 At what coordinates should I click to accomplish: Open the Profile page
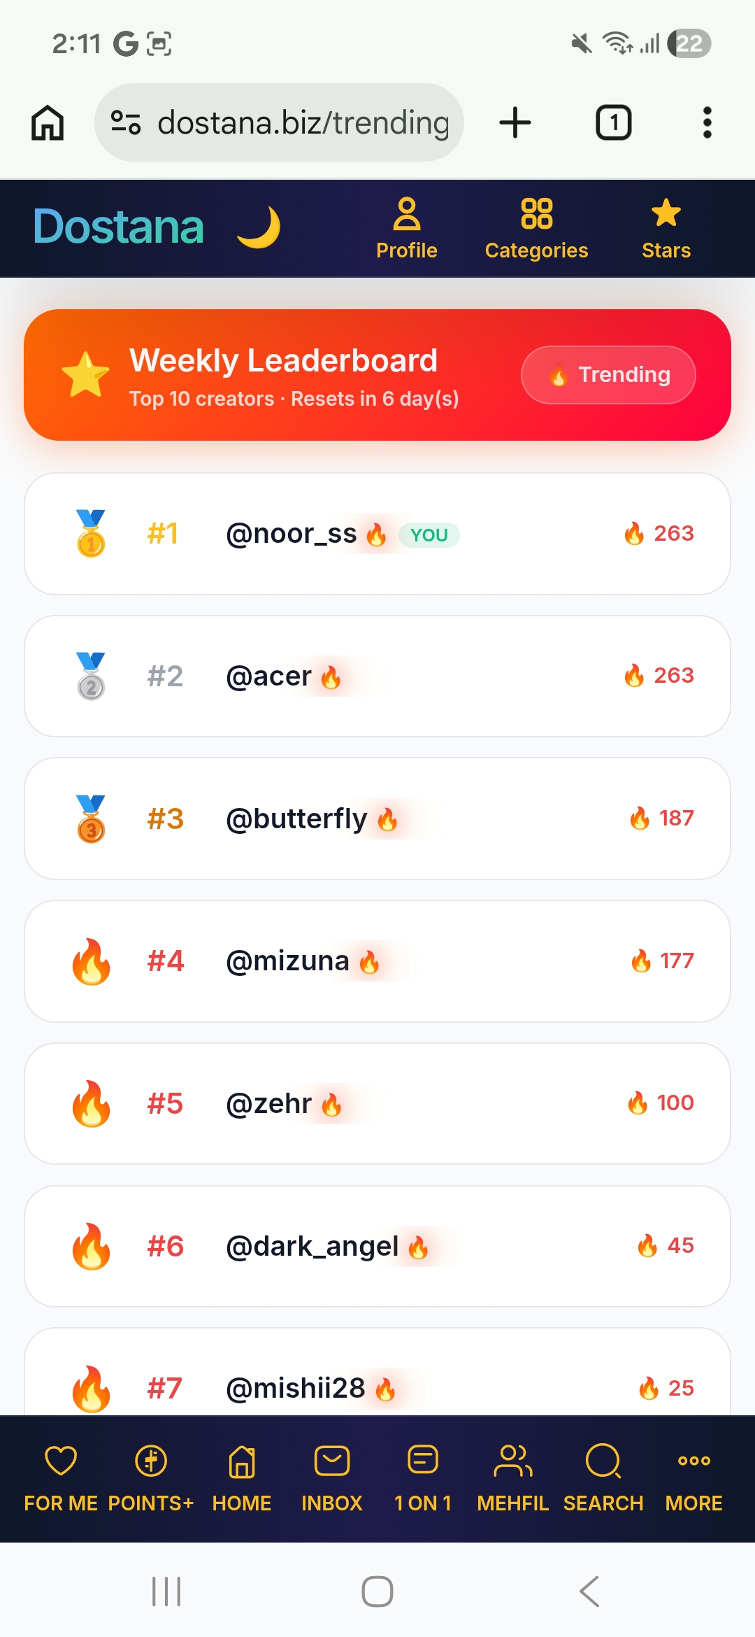(407, 229)
